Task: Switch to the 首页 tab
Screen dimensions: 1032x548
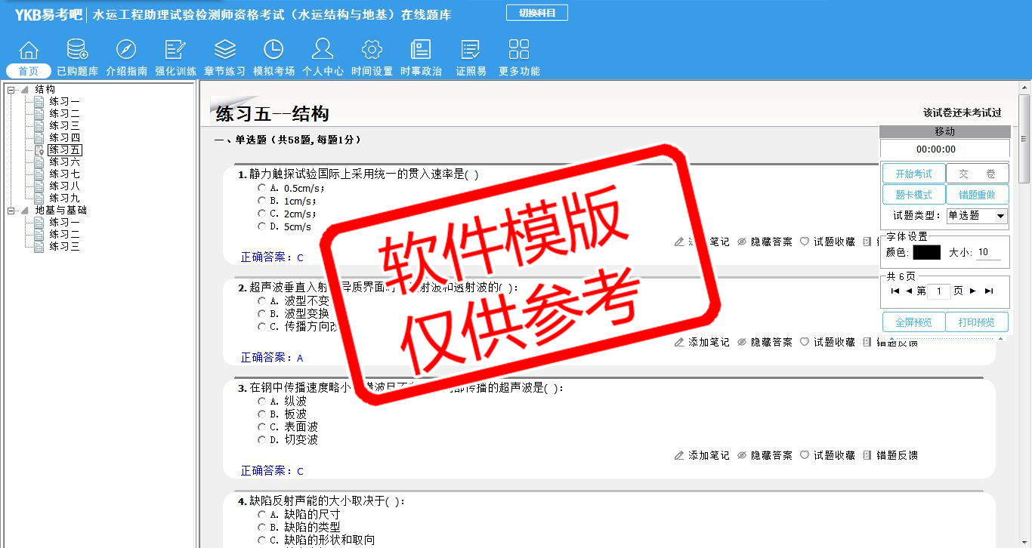Action: coord(29,71)
